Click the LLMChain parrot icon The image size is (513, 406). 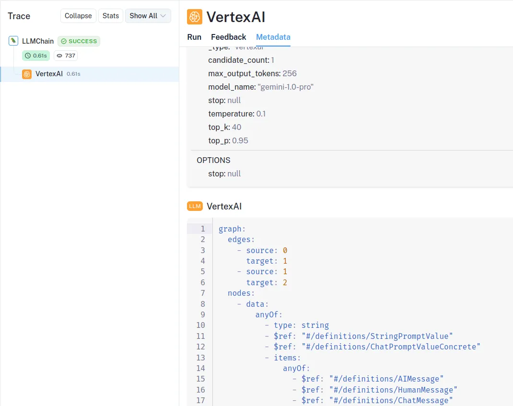pos(13,41)
